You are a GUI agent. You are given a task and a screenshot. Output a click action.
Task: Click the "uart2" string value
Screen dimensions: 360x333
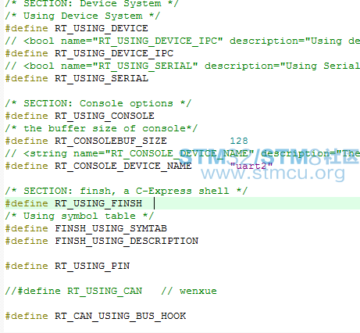point(251,166)
